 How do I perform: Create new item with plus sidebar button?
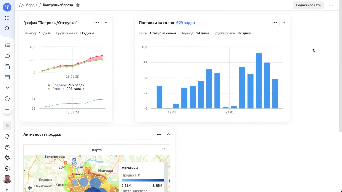[7, 110]
